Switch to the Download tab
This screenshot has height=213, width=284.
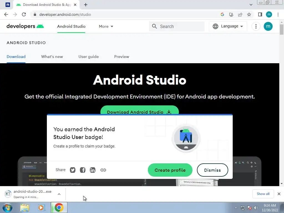tap(16, 57)
